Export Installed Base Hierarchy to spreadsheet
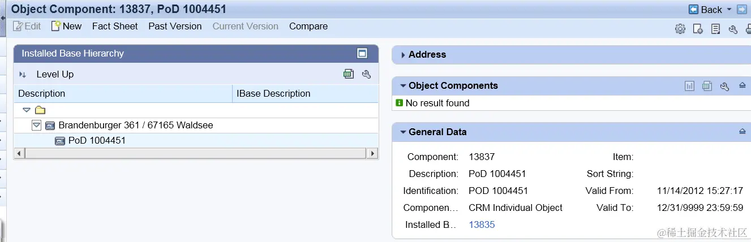The image size is (751, 242). [x=349, y=74]
